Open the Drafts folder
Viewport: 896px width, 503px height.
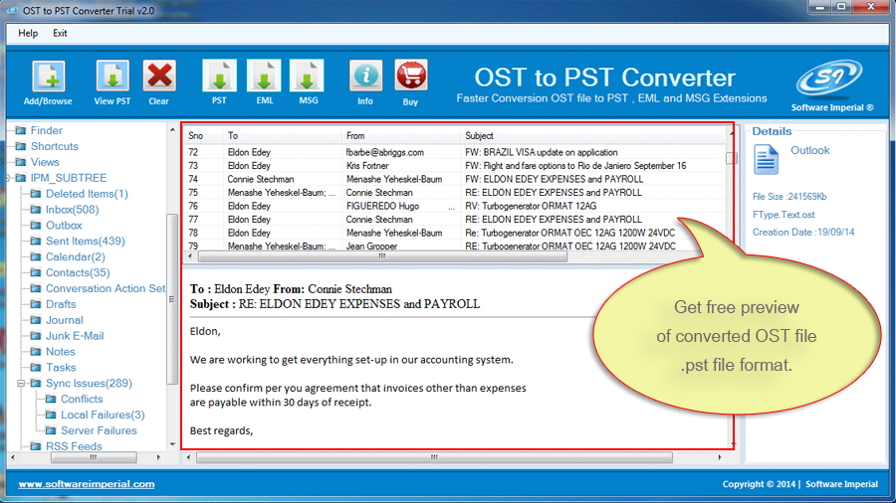pos(61,304)
